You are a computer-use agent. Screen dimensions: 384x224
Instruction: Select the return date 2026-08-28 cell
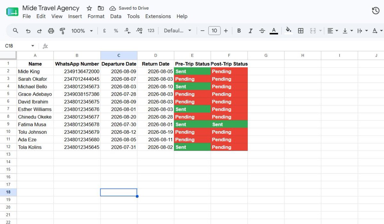click(156, 117)
